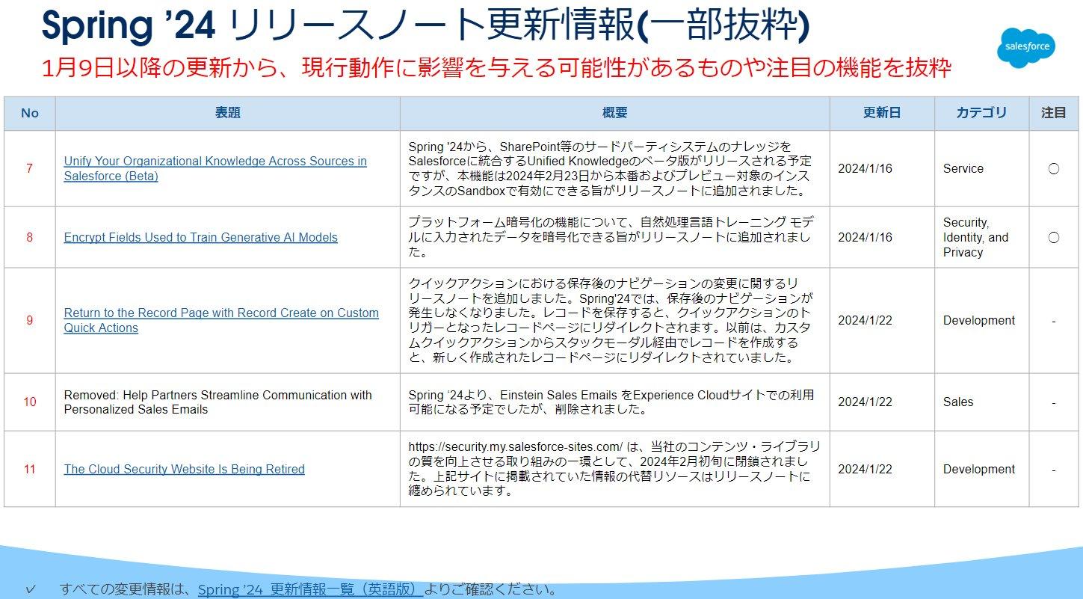Click the 'カテゴリ' column header

click(981, 114)
